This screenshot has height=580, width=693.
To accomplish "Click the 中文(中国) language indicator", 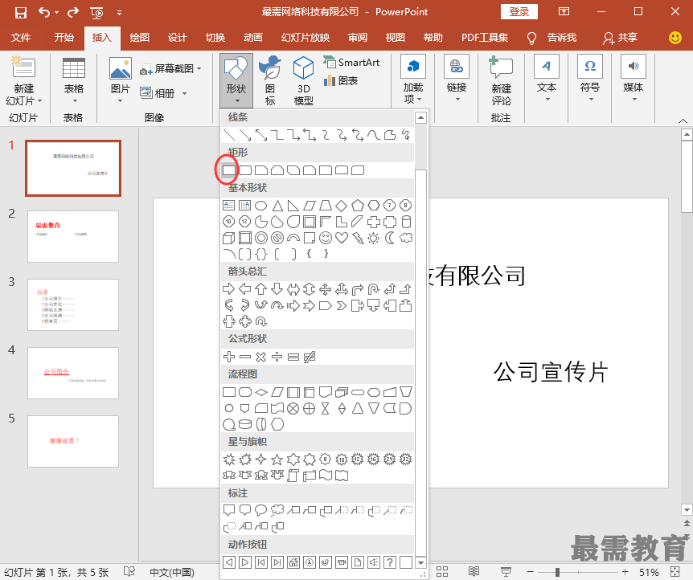I will point(172,573).
